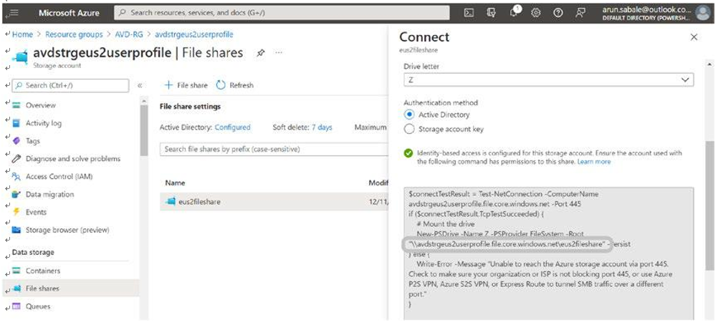Select the eus2fileshare row name
718x325 pixels.
(x=199, y=201)
